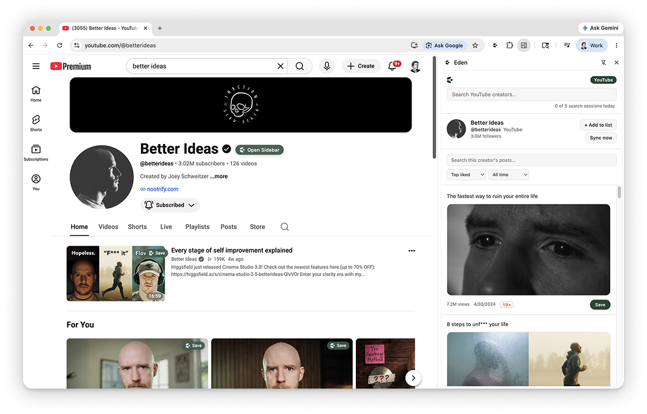This screenshot has width=647, height=414.
Task: Click the Search YouTube creators field
Action: (531, 94)
